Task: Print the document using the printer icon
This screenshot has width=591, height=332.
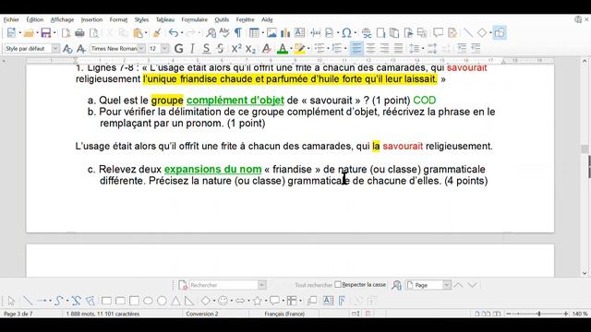Action: (x=79, y=33)
